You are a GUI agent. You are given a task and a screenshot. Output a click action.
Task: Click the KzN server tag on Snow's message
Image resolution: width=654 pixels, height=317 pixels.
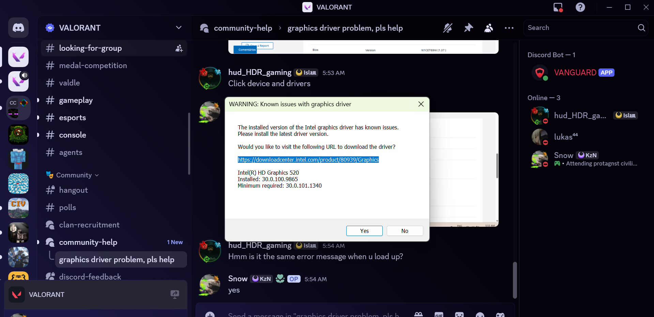(261, 279)
